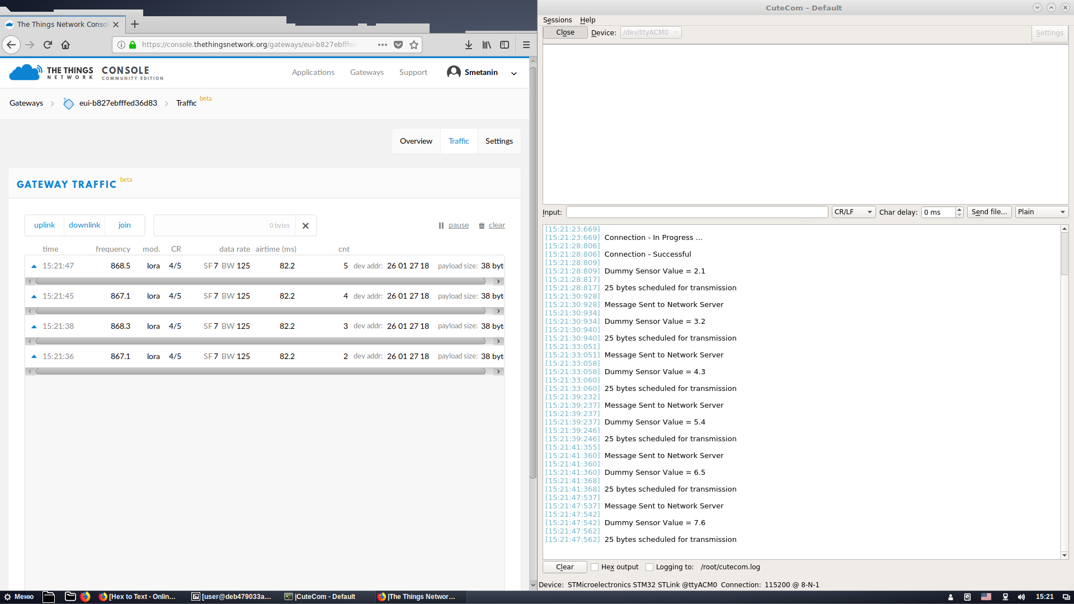The width and height of the screenshot is (1074, 604).
Task: Open Gateways in console navigation
Action: (367, 72)
